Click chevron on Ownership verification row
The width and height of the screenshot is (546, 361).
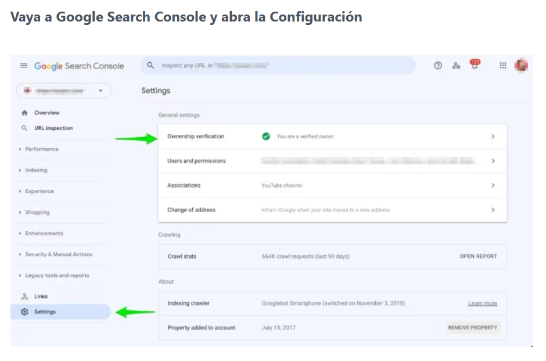click(x=493, y=136)
